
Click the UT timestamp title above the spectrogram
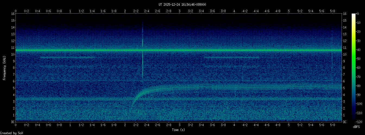click(x=182, y=5)
